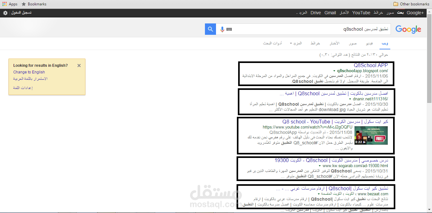Open dropdown arrow beside q8schoolapp.blogspot.com
The image size is (432, 213).
334,71
